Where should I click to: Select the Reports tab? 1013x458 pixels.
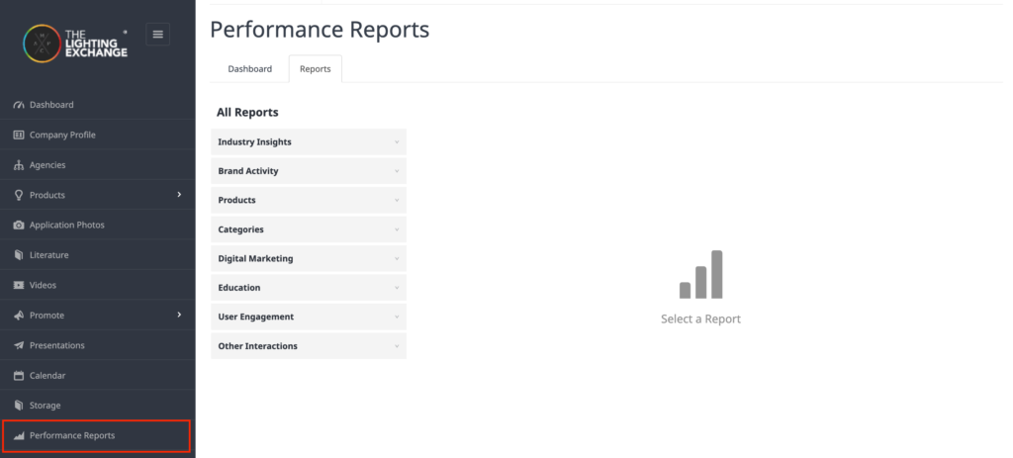coord(316,69)
